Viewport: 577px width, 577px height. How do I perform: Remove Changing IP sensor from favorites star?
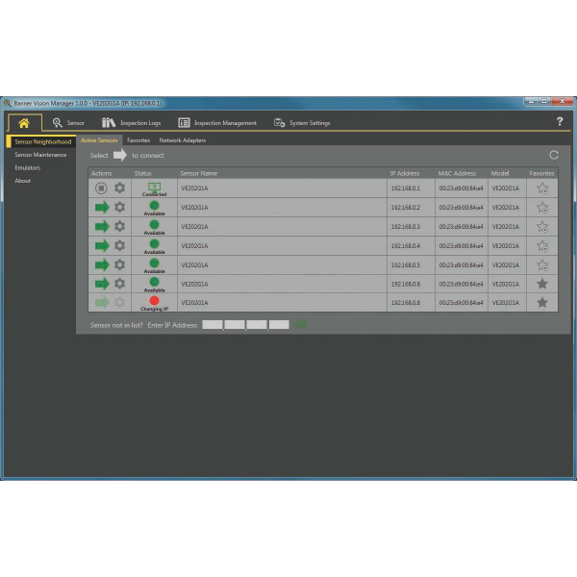(542, 303)
